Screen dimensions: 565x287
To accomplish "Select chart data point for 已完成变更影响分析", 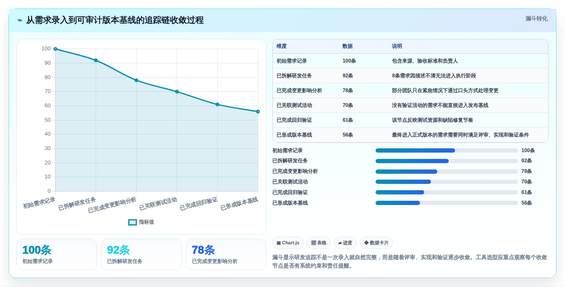I will (x=136, y=80).
